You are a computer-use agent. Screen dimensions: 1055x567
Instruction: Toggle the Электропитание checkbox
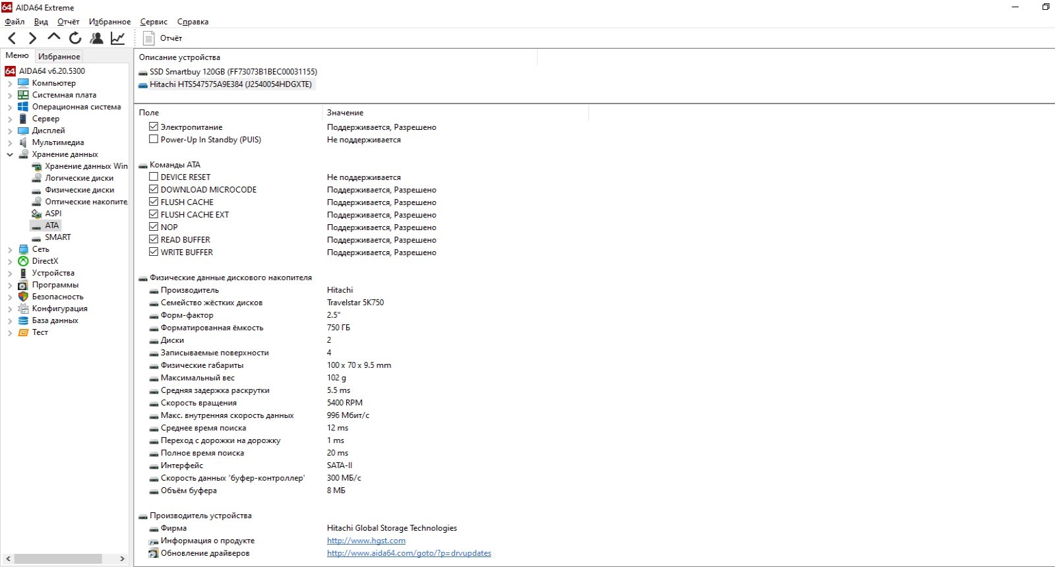(x=154, y=127)
